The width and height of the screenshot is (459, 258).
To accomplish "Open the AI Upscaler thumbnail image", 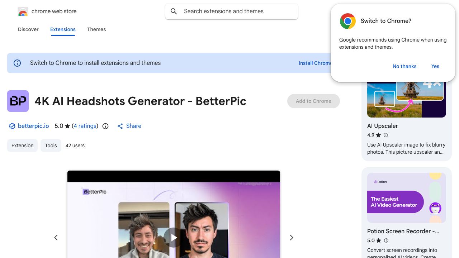I will tap(407, 100).
